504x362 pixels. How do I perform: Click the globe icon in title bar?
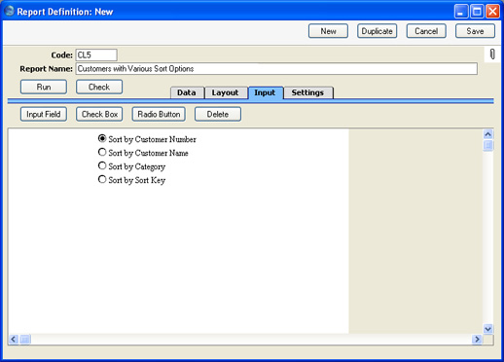pyautogui.click(x=10, y=11)
